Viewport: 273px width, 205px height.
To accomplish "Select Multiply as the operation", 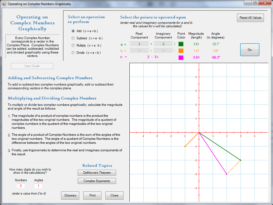I will (73, 45).
